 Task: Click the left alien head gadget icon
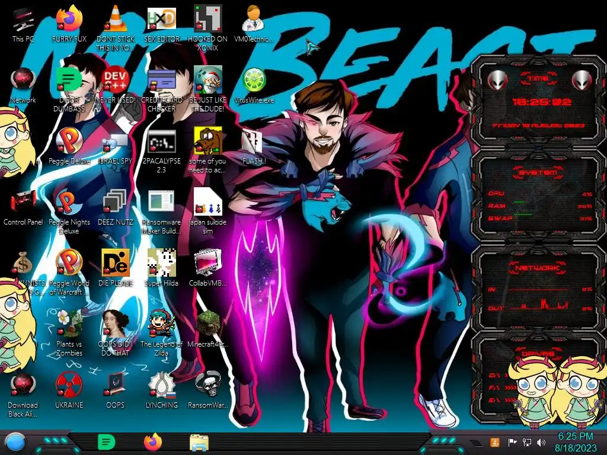(x=497, y=81)
